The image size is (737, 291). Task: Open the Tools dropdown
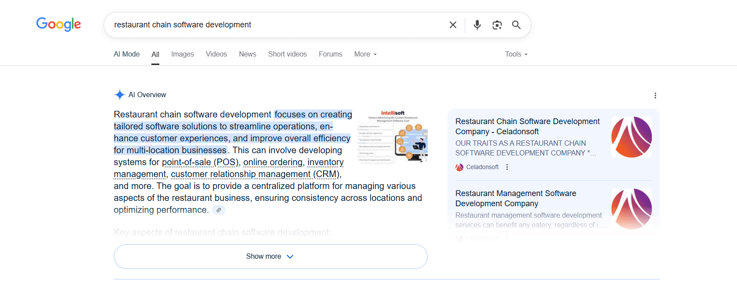point(516,54)
